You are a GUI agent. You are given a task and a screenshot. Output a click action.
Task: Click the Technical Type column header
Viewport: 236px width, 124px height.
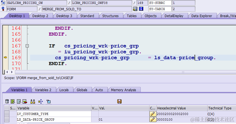pos(222,108)
